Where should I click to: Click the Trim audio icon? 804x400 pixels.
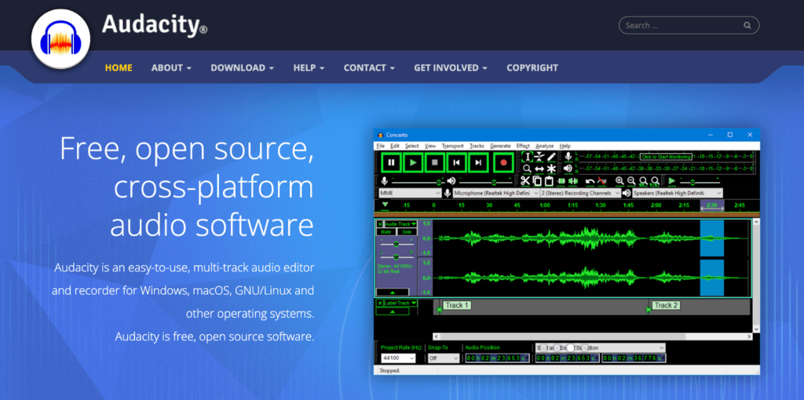point(561,181)
